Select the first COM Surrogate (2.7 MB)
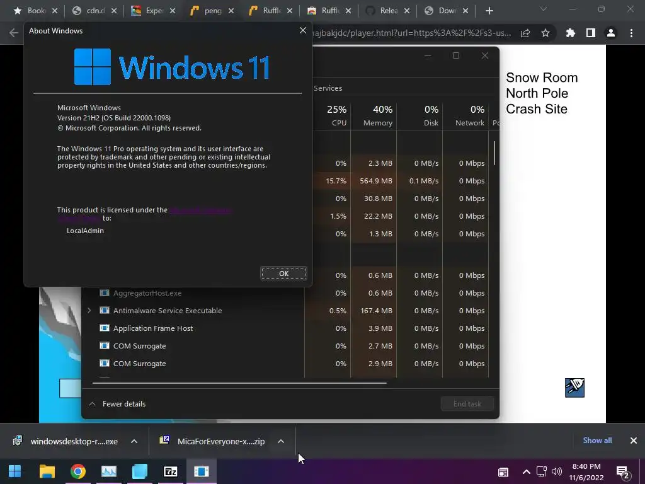 point(139,346)
